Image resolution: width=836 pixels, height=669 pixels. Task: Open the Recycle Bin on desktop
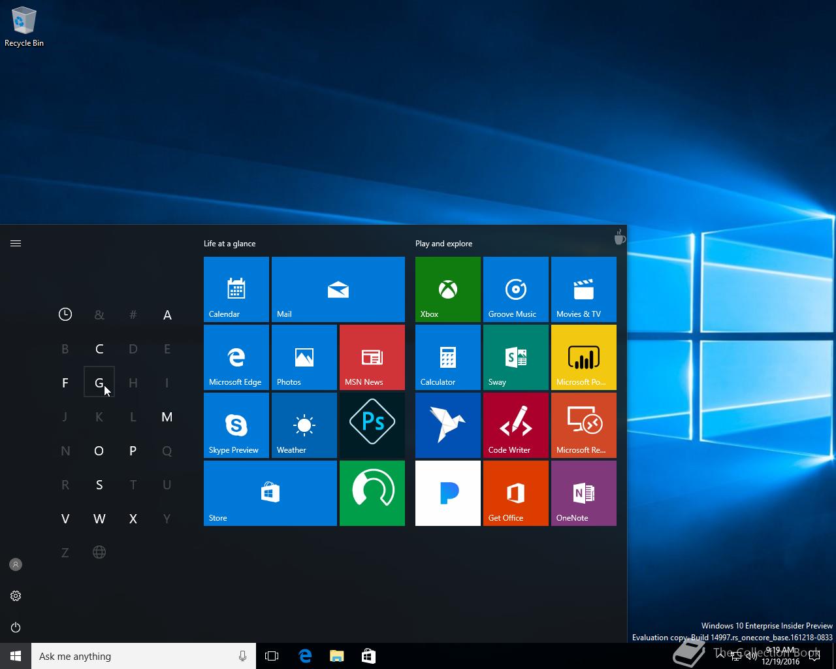point(24,27)
